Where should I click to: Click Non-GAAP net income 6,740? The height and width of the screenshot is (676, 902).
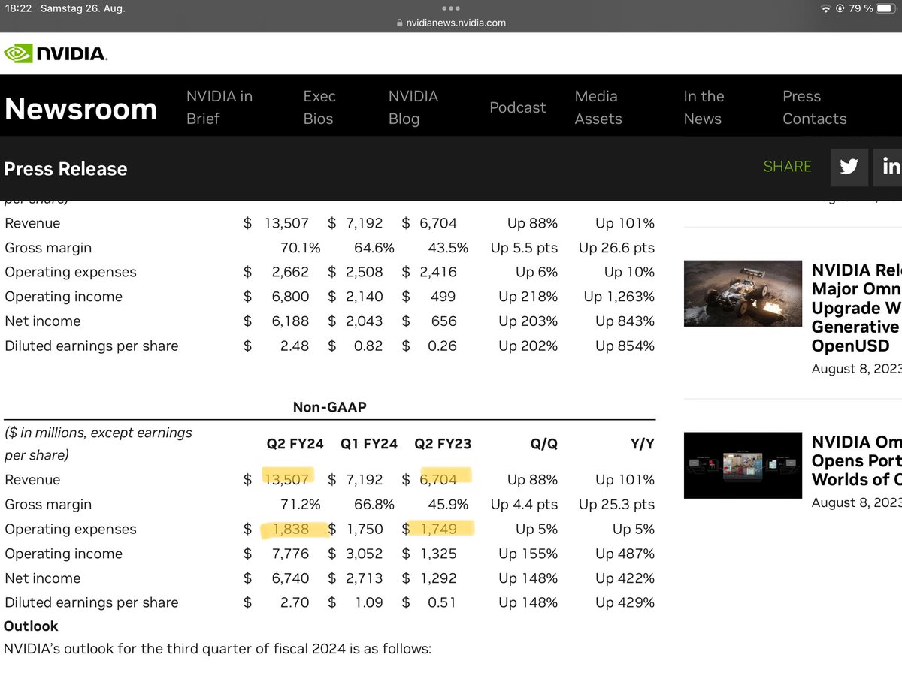(x=291, y=578)
